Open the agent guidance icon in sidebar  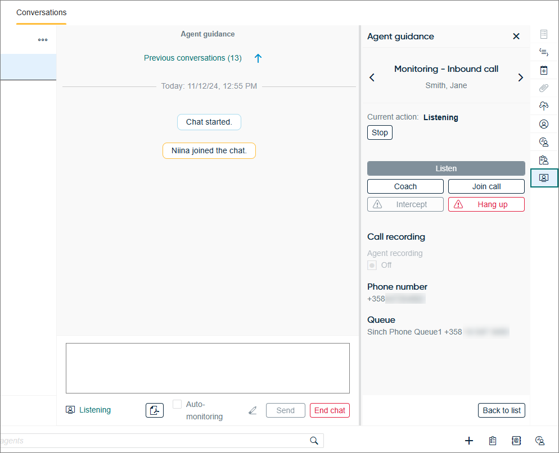[544, 178]
